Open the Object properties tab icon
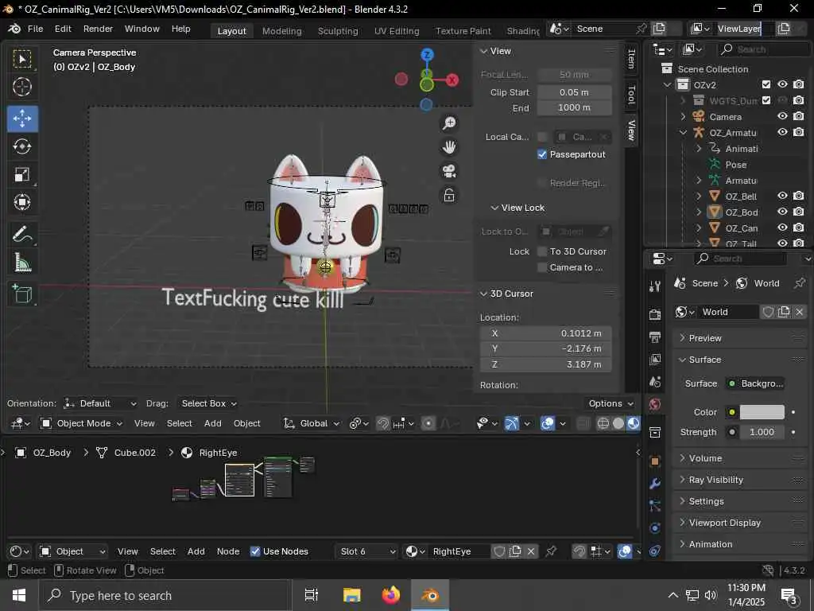Viewport: 814px width, 611px height. point(655,461)
